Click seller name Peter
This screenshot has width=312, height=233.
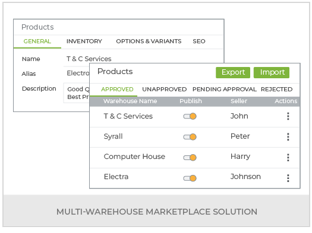[240, 136]
